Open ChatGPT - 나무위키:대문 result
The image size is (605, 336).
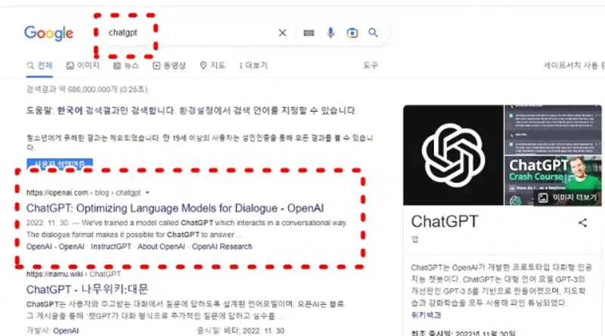(x=87, y=289)
